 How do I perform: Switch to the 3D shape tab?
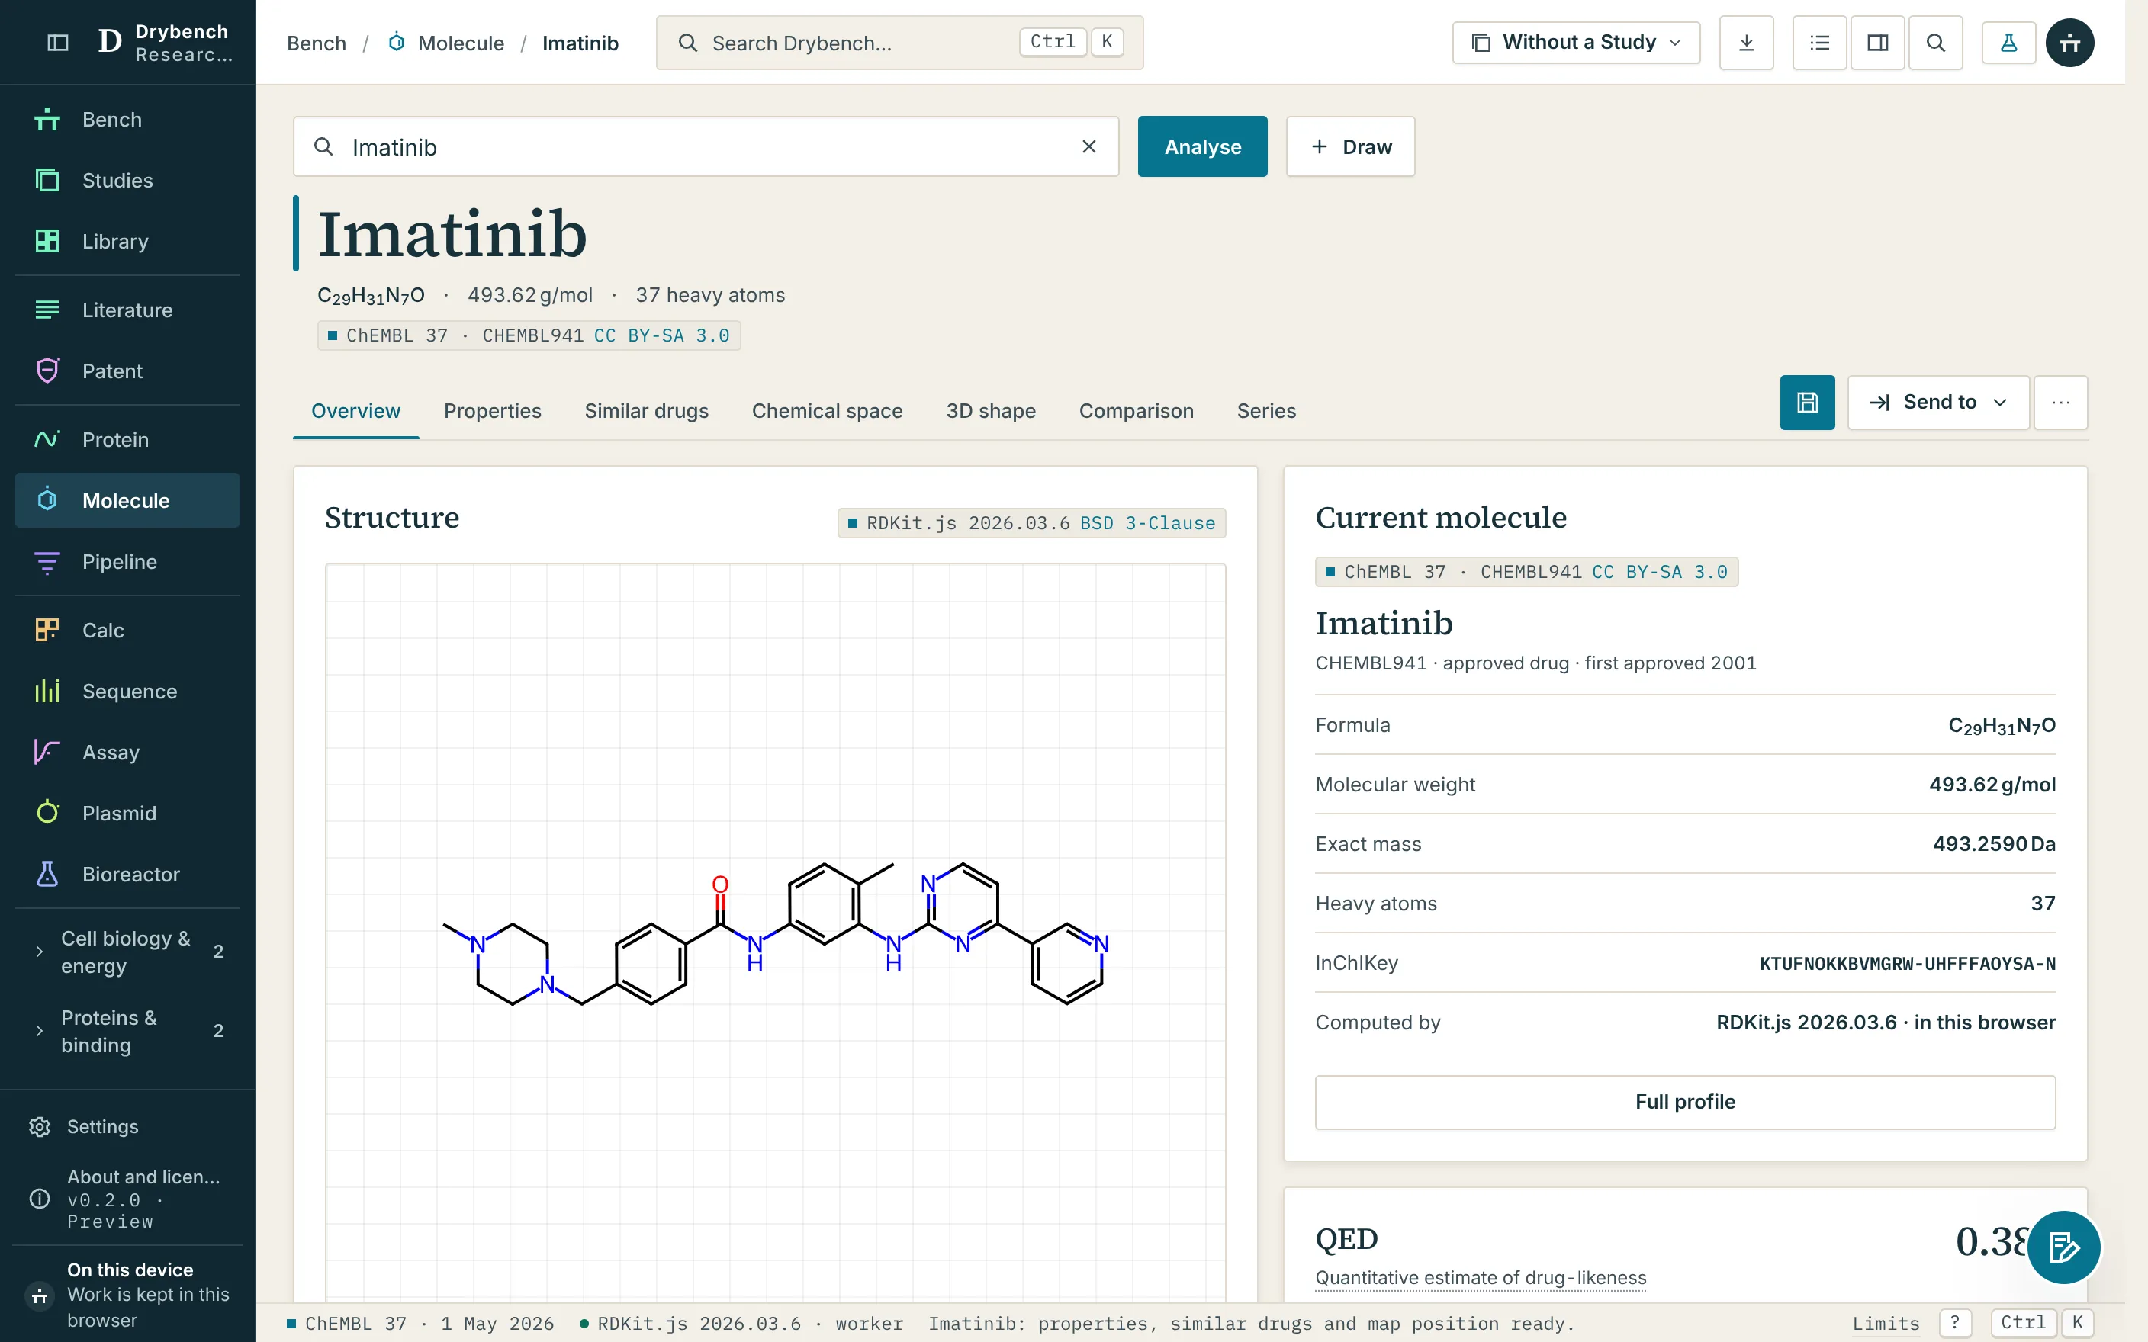click(991, 411)
